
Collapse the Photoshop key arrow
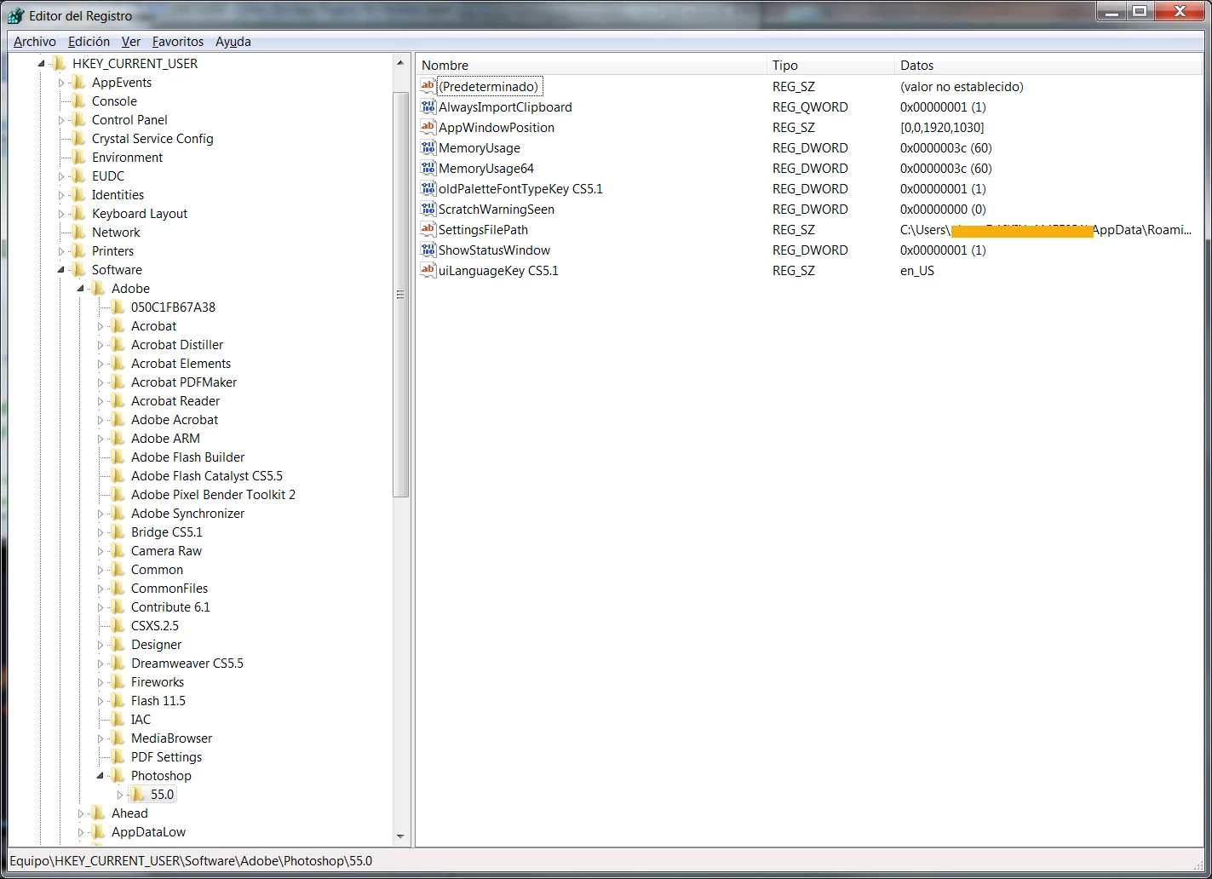101,776
